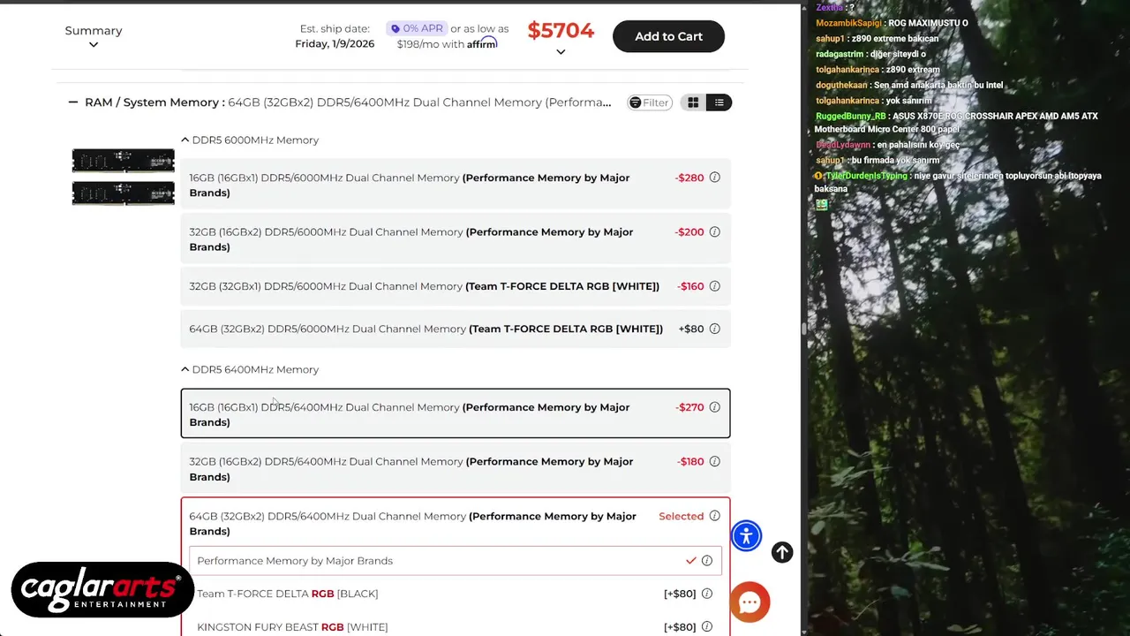Select 64GB DDR5/6000MHz Team T-FORCE DELTA White
Screen dimensions: 1130x636
tap(456, 329)
